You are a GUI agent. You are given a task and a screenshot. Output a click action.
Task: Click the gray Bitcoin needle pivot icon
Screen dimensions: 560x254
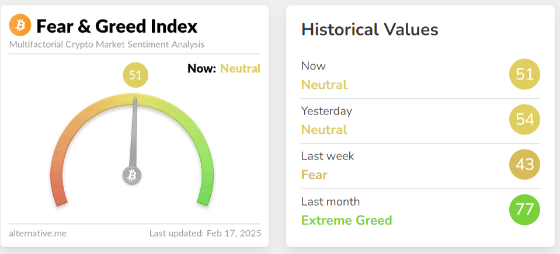(132, 175)
